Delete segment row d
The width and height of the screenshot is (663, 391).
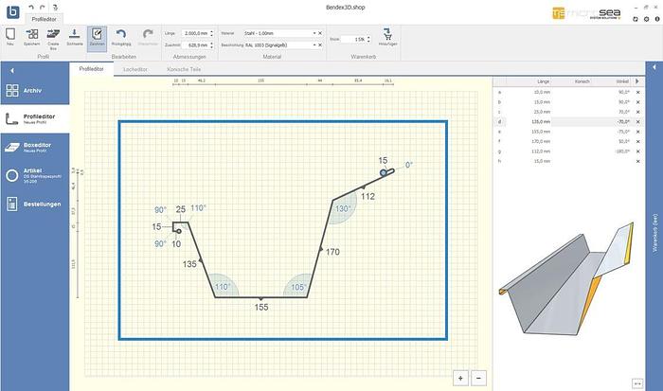[x=638, y=122]
